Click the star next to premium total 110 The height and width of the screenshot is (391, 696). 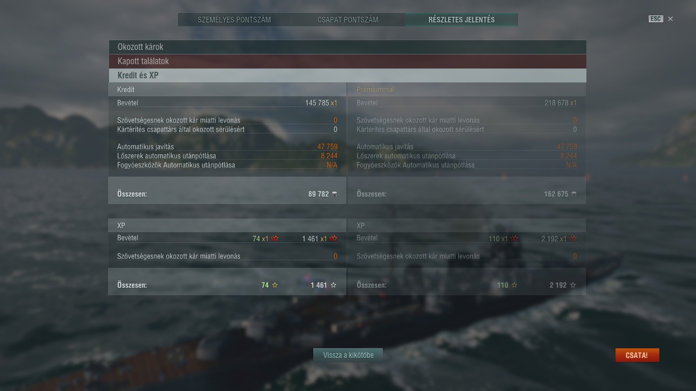[x=514, y=285]
